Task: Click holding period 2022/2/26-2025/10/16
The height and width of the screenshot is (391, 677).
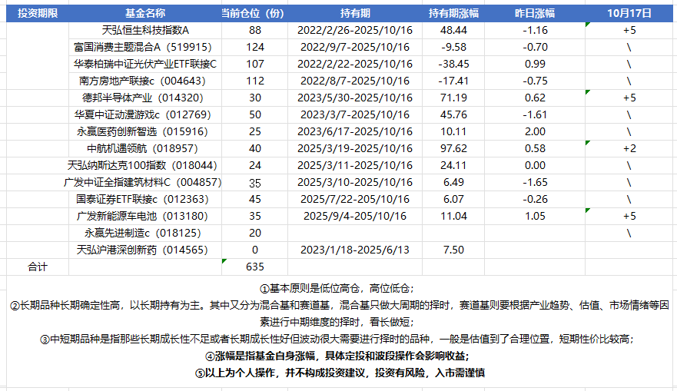Action: click(x=355, y=30)
